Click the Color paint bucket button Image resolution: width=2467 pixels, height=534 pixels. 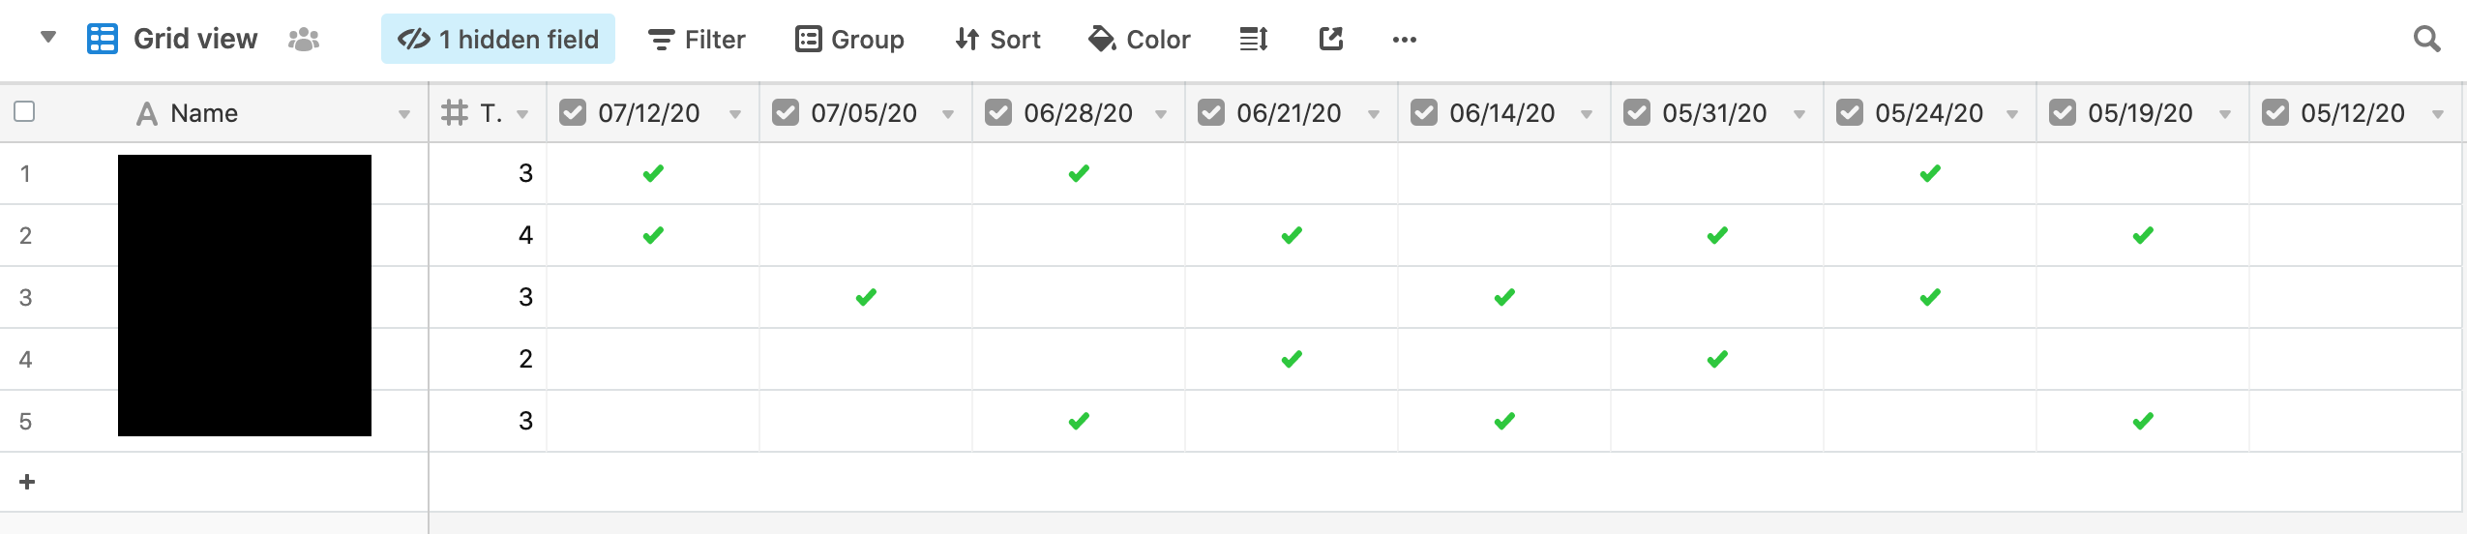(x=1139, y=40)
